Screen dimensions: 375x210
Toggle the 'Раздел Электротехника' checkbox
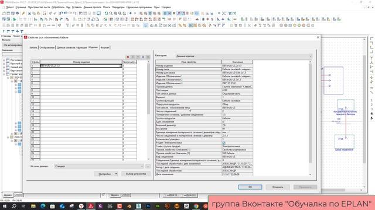[x=224, y=143]
